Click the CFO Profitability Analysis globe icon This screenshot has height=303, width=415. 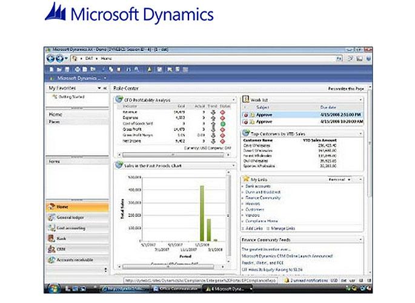coord(119,99)
